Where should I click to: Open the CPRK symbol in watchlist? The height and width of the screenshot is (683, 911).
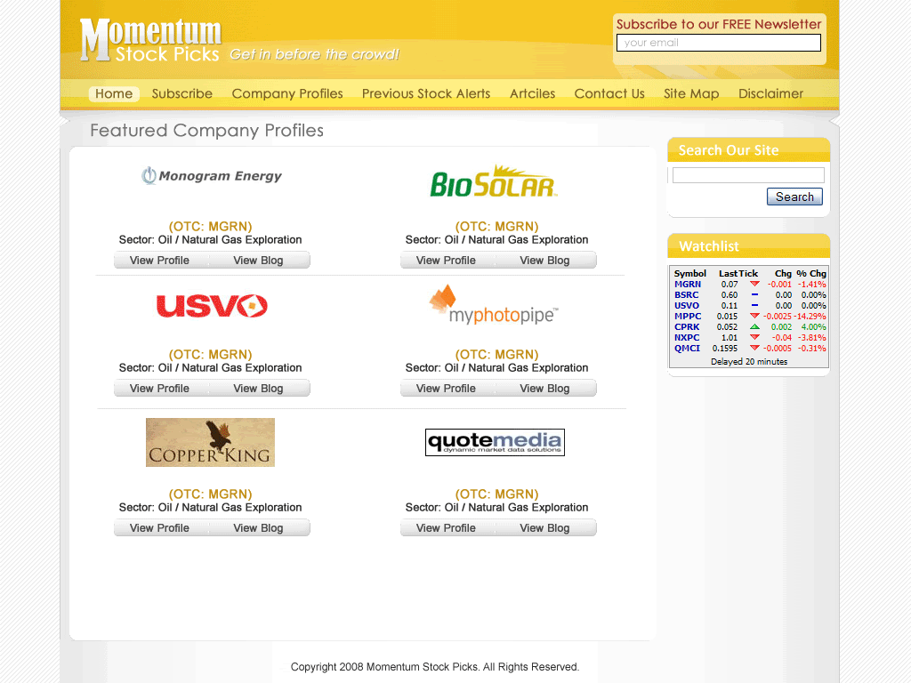[687, 326]
